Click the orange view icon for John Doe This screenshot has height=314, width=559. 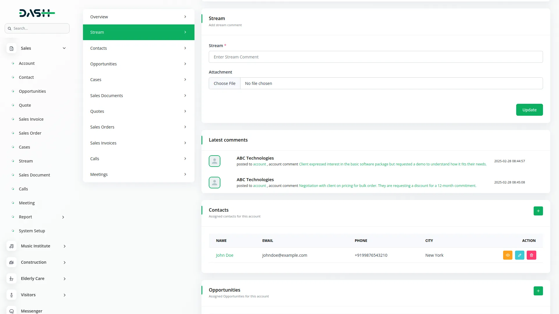point(507,255)
